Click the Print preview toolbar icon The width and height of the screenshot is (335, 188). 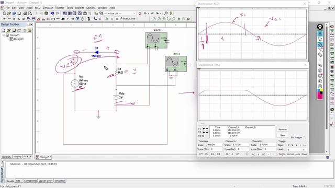30,13
